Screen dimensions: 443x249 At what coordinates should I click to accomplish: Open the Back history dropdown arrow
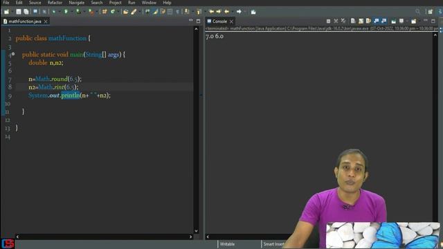(233, 12)
